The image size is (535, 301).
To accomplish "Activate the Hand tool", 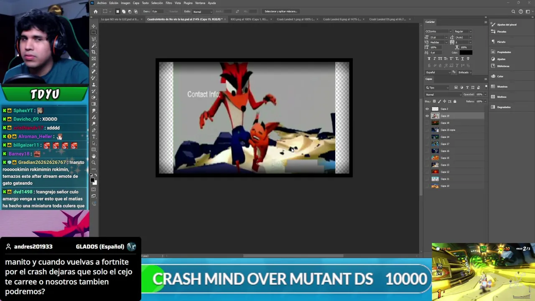I will 94,156.
